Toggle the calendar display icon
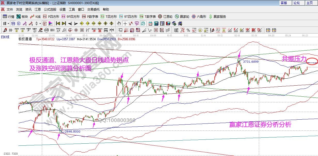318x156 pixels. click(150, 23)
